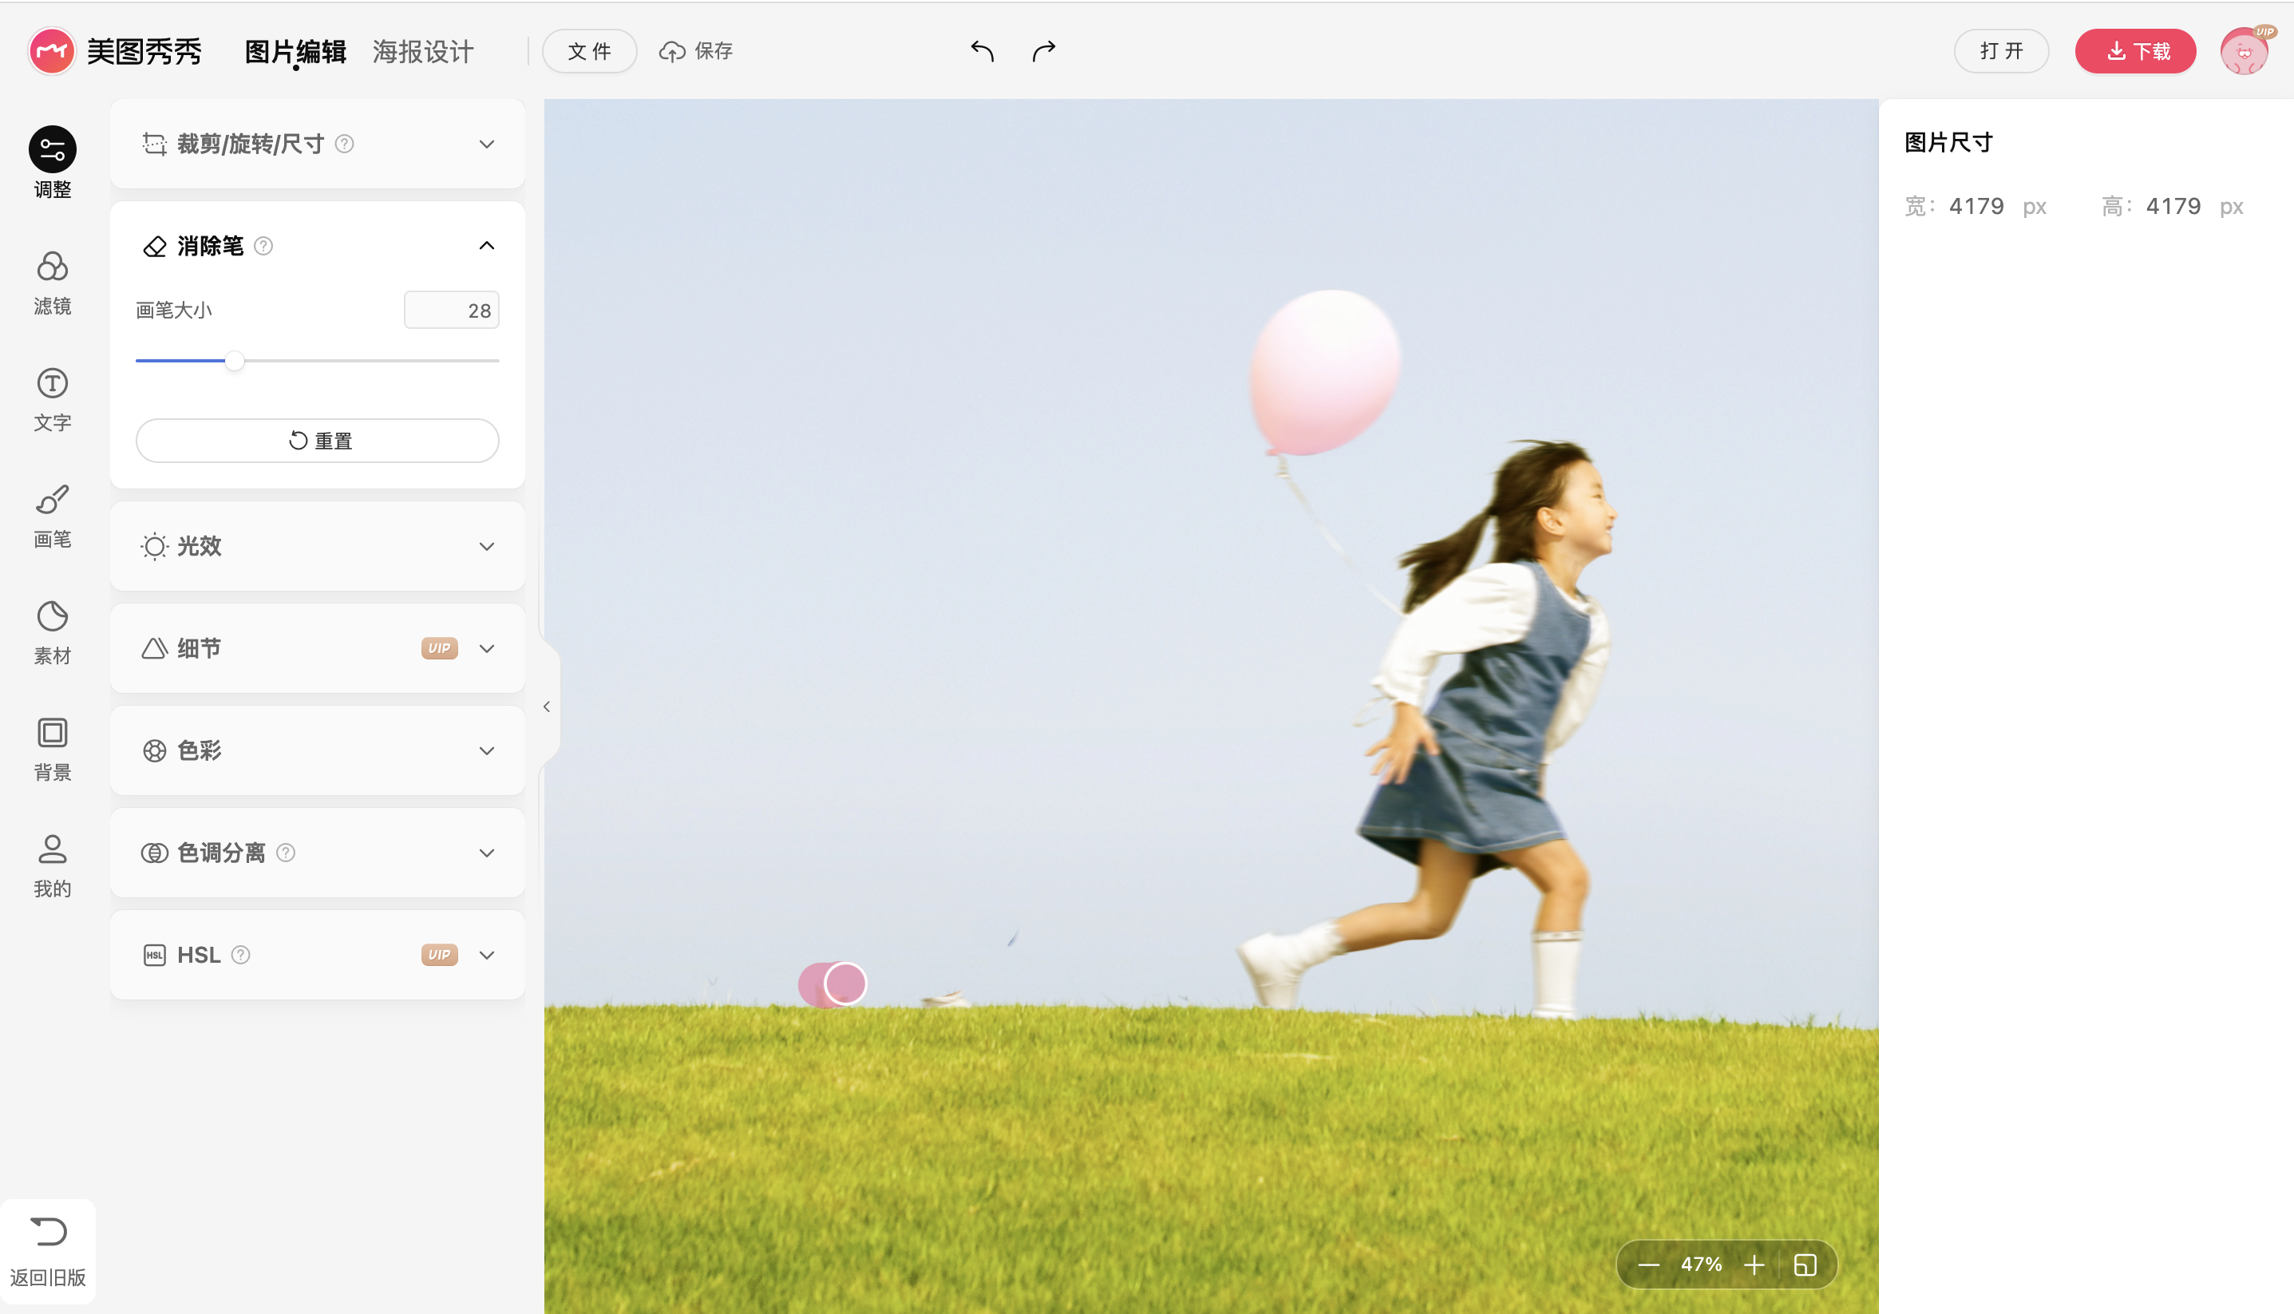
Task: Open the 文件 menu
Action: (589, 51)
